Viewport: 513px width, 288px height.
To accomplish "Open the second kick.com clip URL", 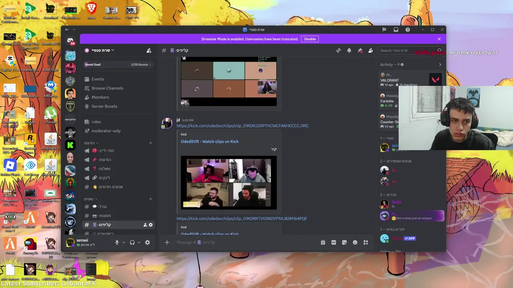I will [242, 218].
